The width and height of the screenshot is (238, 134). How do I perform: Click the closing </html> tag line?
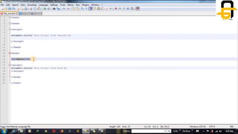point(16,83)
